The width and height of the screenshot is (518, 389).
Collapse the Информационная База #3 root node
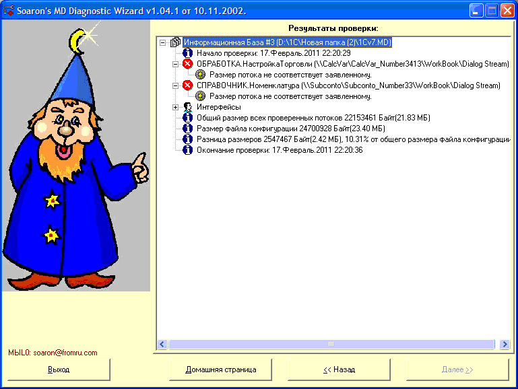pos(163,42)
